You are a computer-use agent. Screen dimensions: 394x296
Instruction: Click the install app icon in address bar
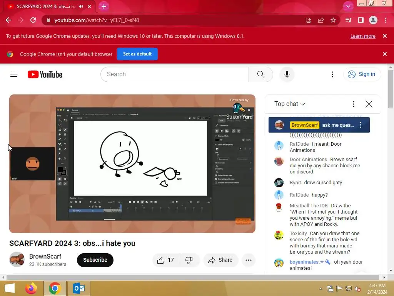(309, 20)
